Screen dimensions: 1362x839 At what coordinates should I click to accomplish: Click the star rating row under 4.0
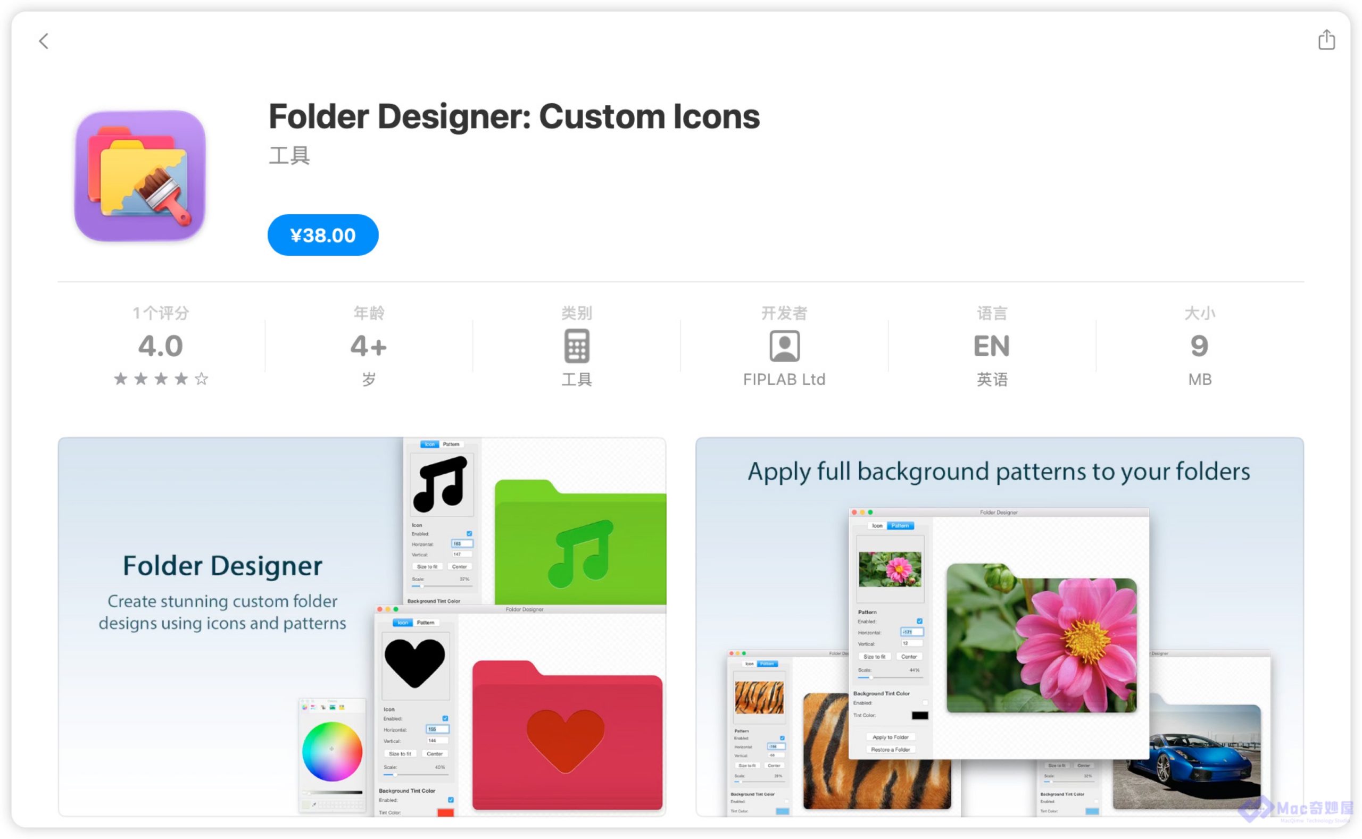[161, 379]
